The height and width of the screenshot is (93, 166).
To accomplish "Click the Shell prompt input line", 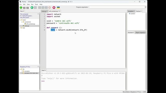I will (x=83, y=81).
